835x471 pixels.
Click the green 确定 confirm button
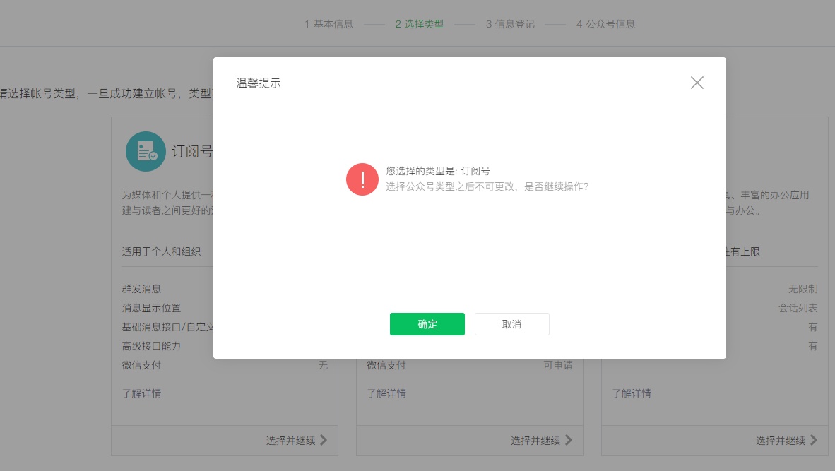click(427, 323)
